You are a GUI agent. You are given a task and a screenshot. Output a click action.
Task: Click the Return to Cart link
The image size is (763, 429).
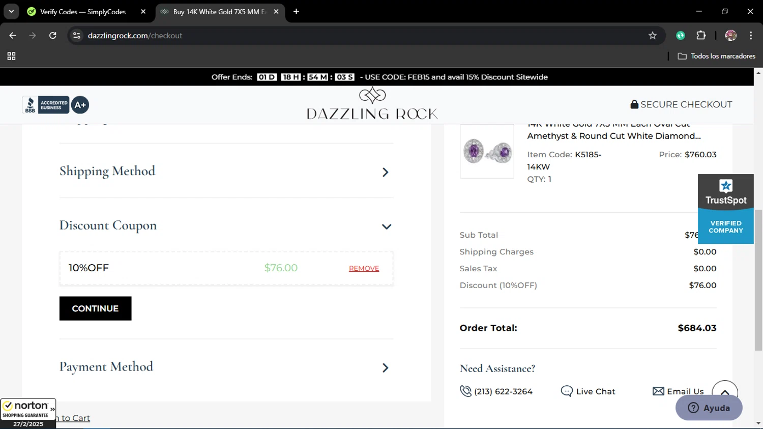[x=73, y=418]
